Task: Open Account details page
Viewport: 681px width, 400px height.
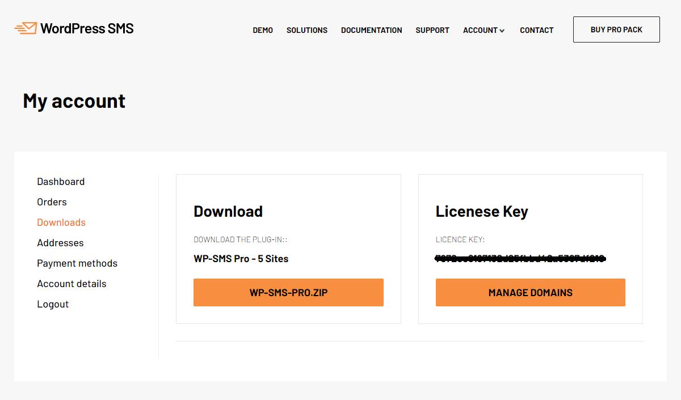Action: coord(72,284)
